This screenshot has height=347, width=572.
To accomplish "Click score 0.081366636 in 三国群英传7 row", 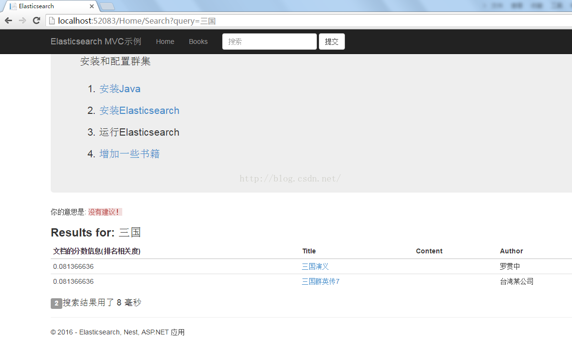I will pos(73,281).
